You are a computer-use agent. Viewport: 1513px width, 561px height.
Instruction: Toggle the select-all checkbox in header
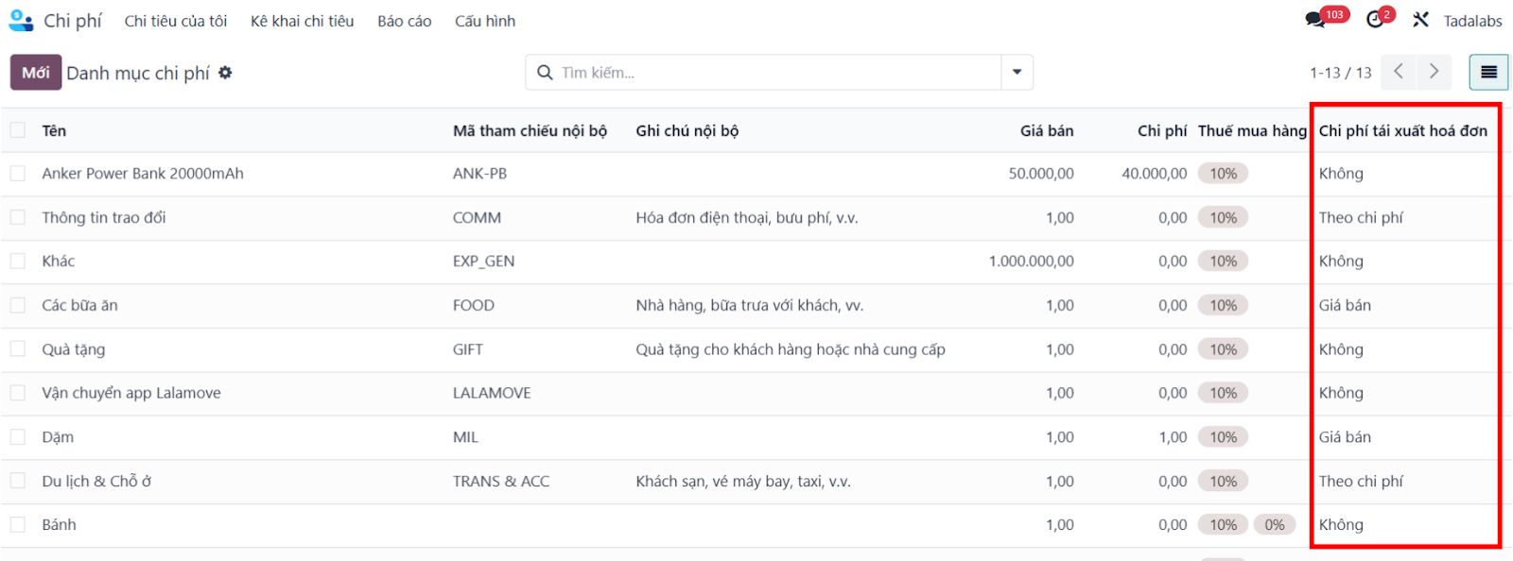pos(18,130)
